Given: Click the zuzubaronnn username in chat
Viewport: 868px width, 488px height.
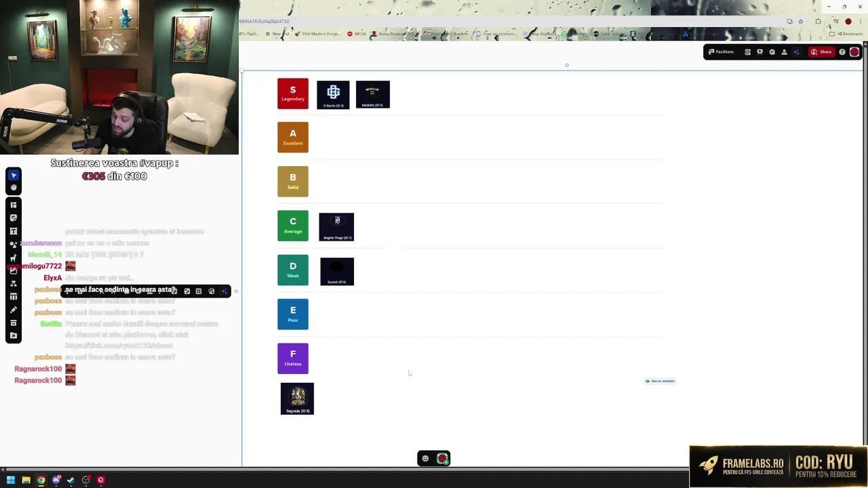Looking at the screenshot, I should pyautogui.click(x=41, y=243).
